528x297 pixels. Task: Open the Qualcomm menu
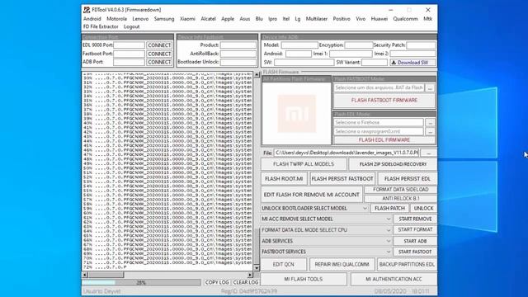[405, 19]
